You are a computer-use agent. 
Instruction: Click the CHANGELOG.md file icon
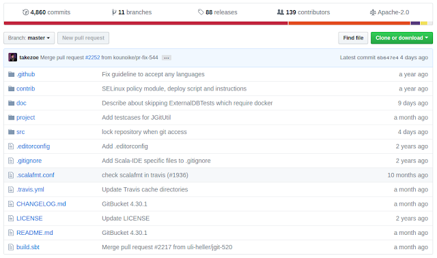(11, 204)
